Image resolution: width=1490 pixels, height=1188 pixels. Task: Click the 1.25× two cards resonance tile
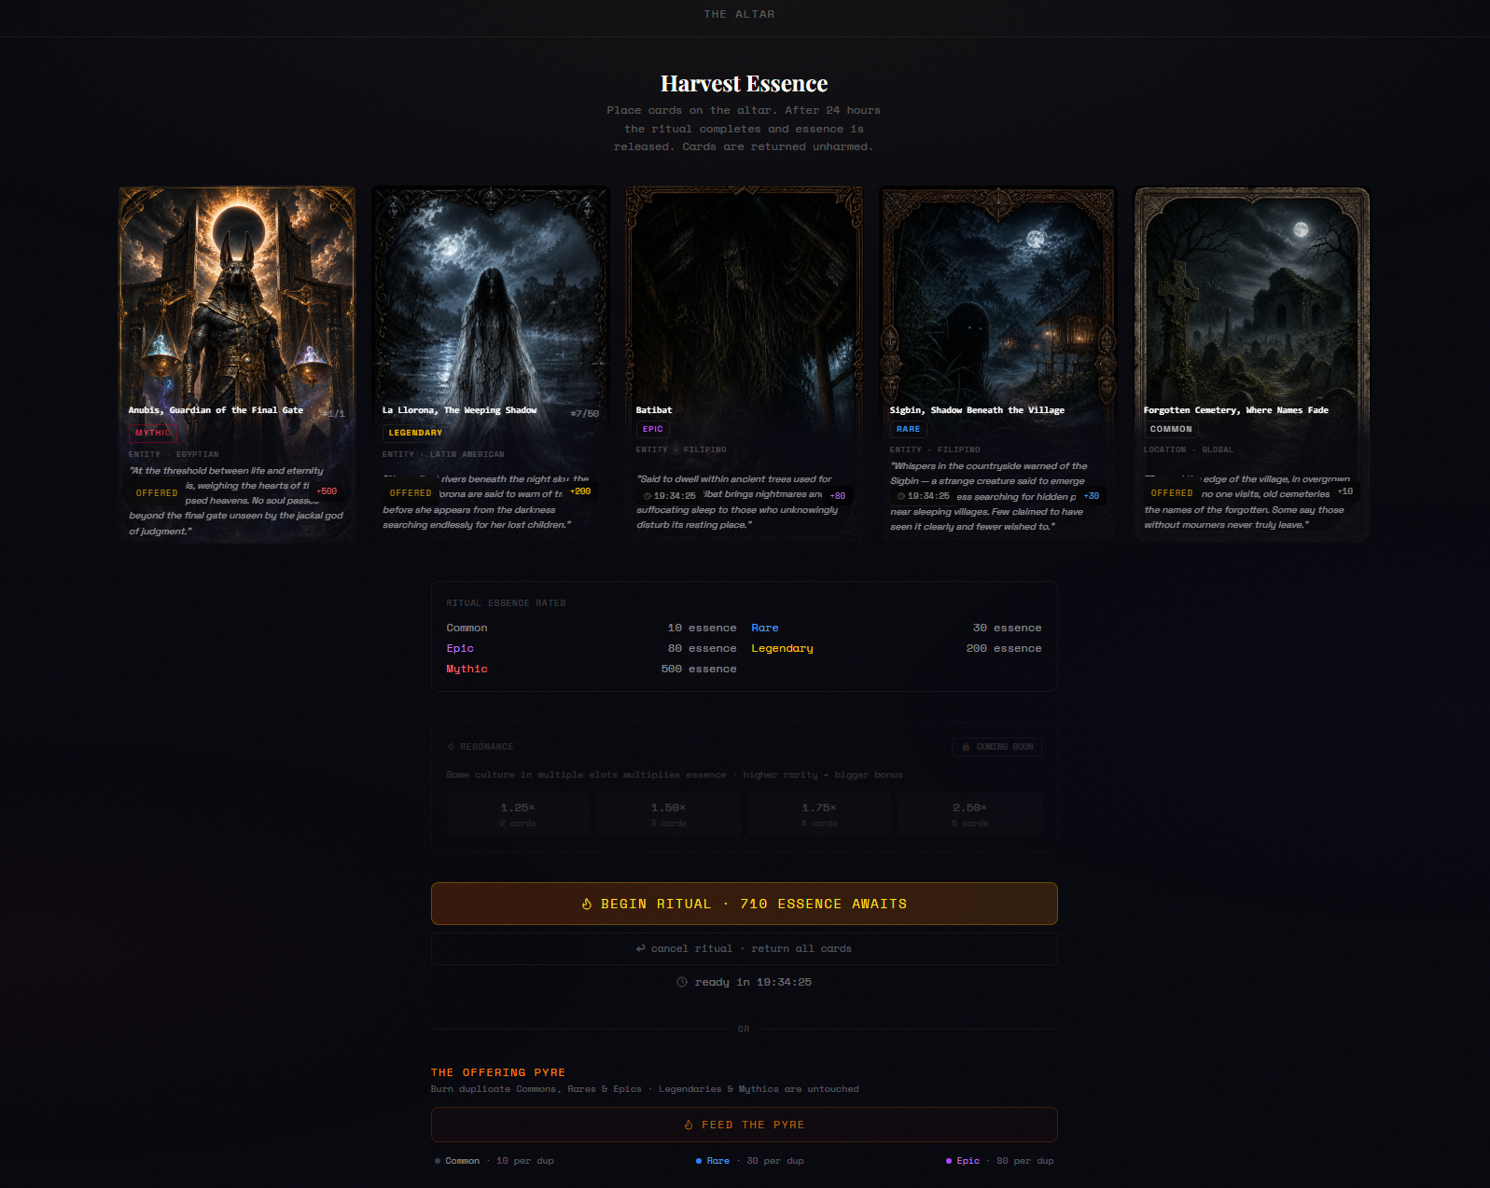[518, 814]
